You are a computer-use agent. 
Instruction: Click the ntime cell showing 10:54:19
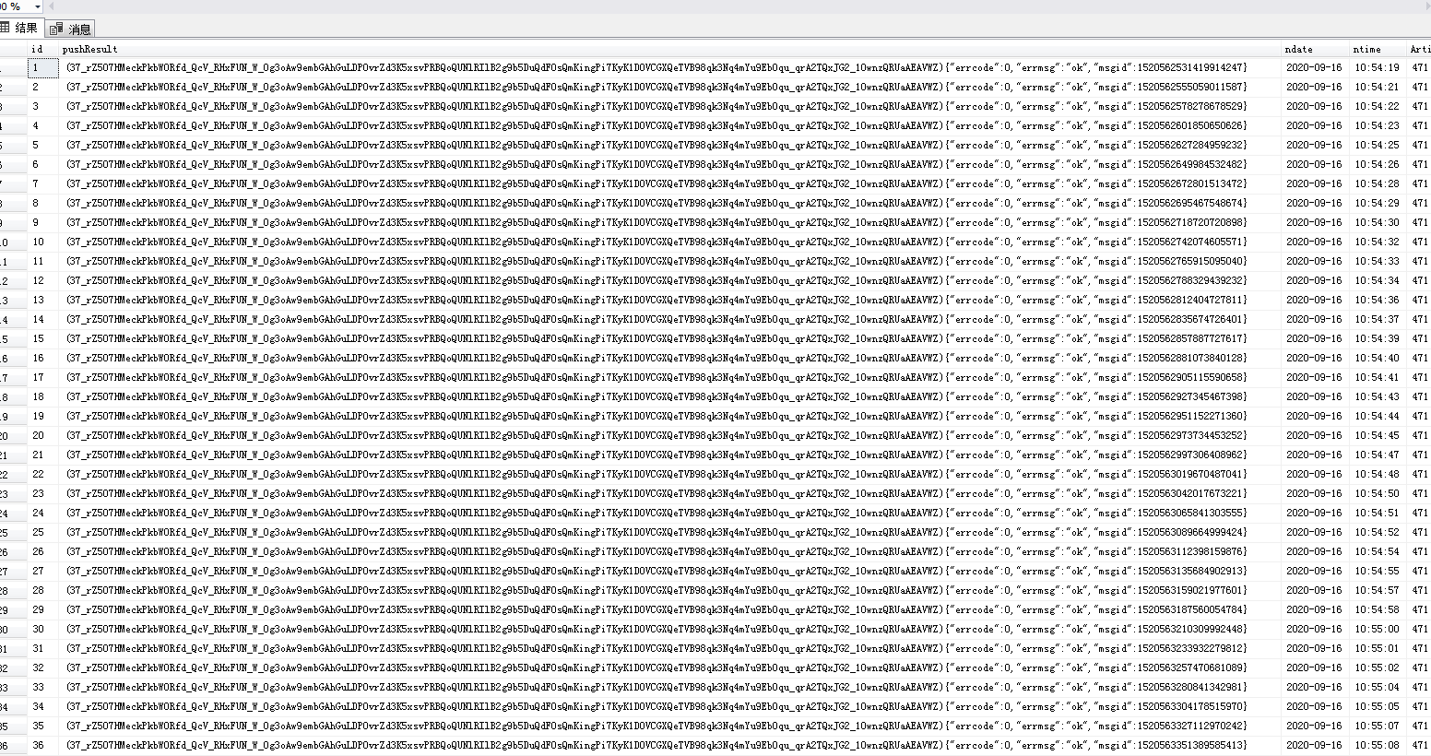[1378, 68]
